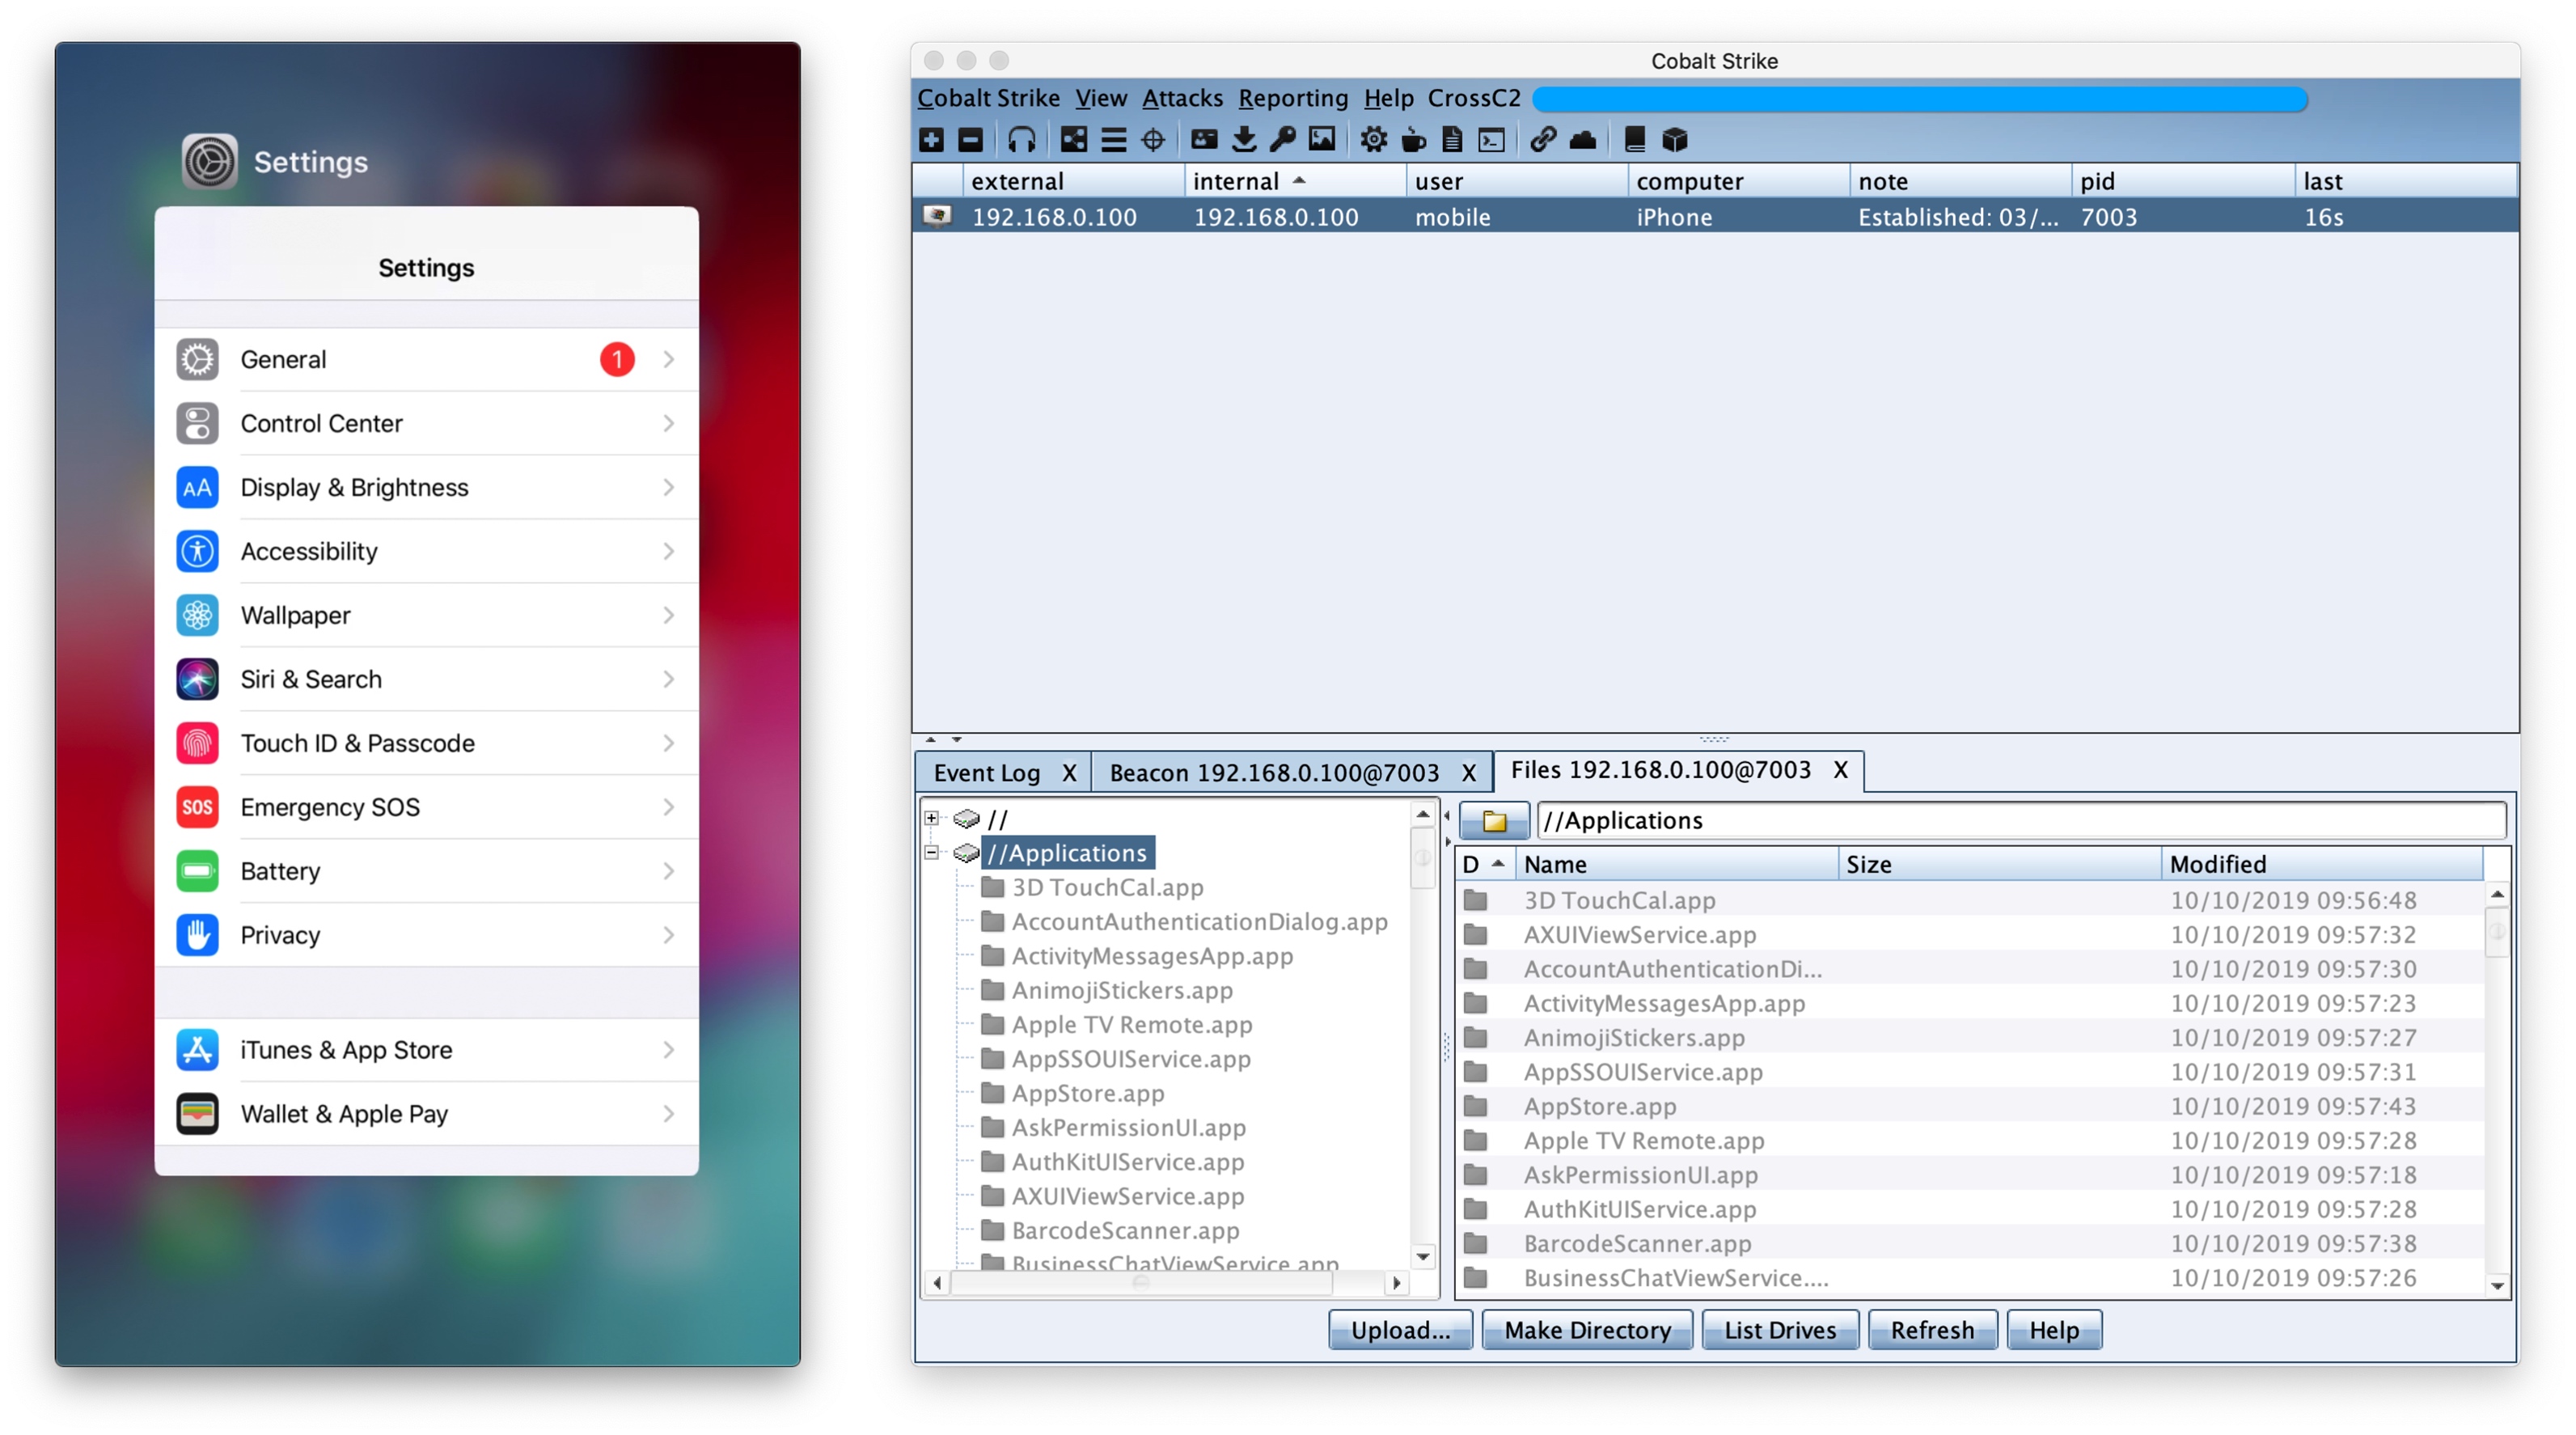Open the Credentials key icon

[x=1283, y=140]
